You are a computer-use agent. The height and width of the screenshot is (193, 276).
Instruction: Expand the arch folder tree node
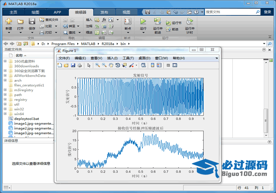click(5, 80)
